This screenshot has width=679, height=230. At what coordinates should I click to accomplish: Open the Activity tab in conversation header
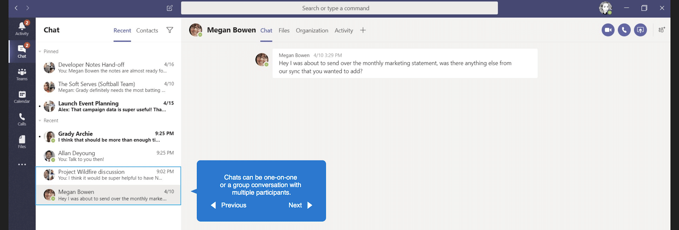pos(344,30)
